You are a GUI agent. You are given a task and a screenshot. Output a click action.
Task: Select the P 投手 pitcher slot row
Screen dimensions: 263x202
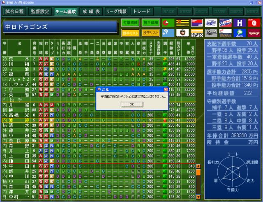point(99,100)
